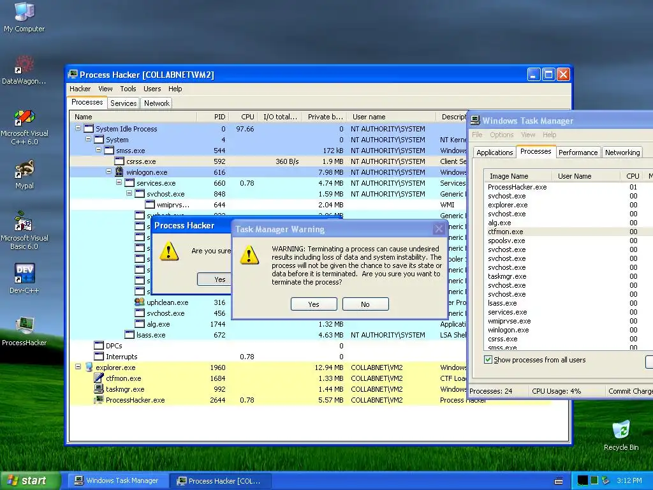Image resolution: width=653 pixels, height=490 pixels.
Task: Sort Task Manager by User Name header
Action: pos(586,176)
